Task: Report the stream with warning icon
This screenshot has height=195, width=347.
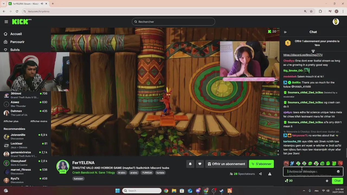Action: click(x=270, y=174)
